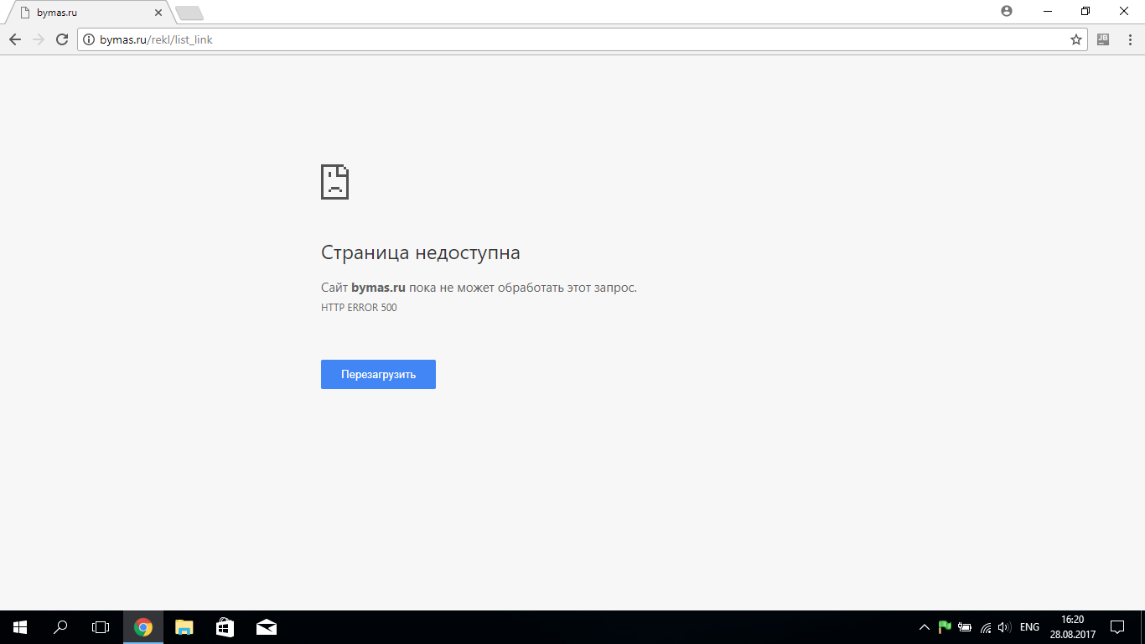Select the bymas.ru tab
1145x644 pixels.
coord(84,13)
